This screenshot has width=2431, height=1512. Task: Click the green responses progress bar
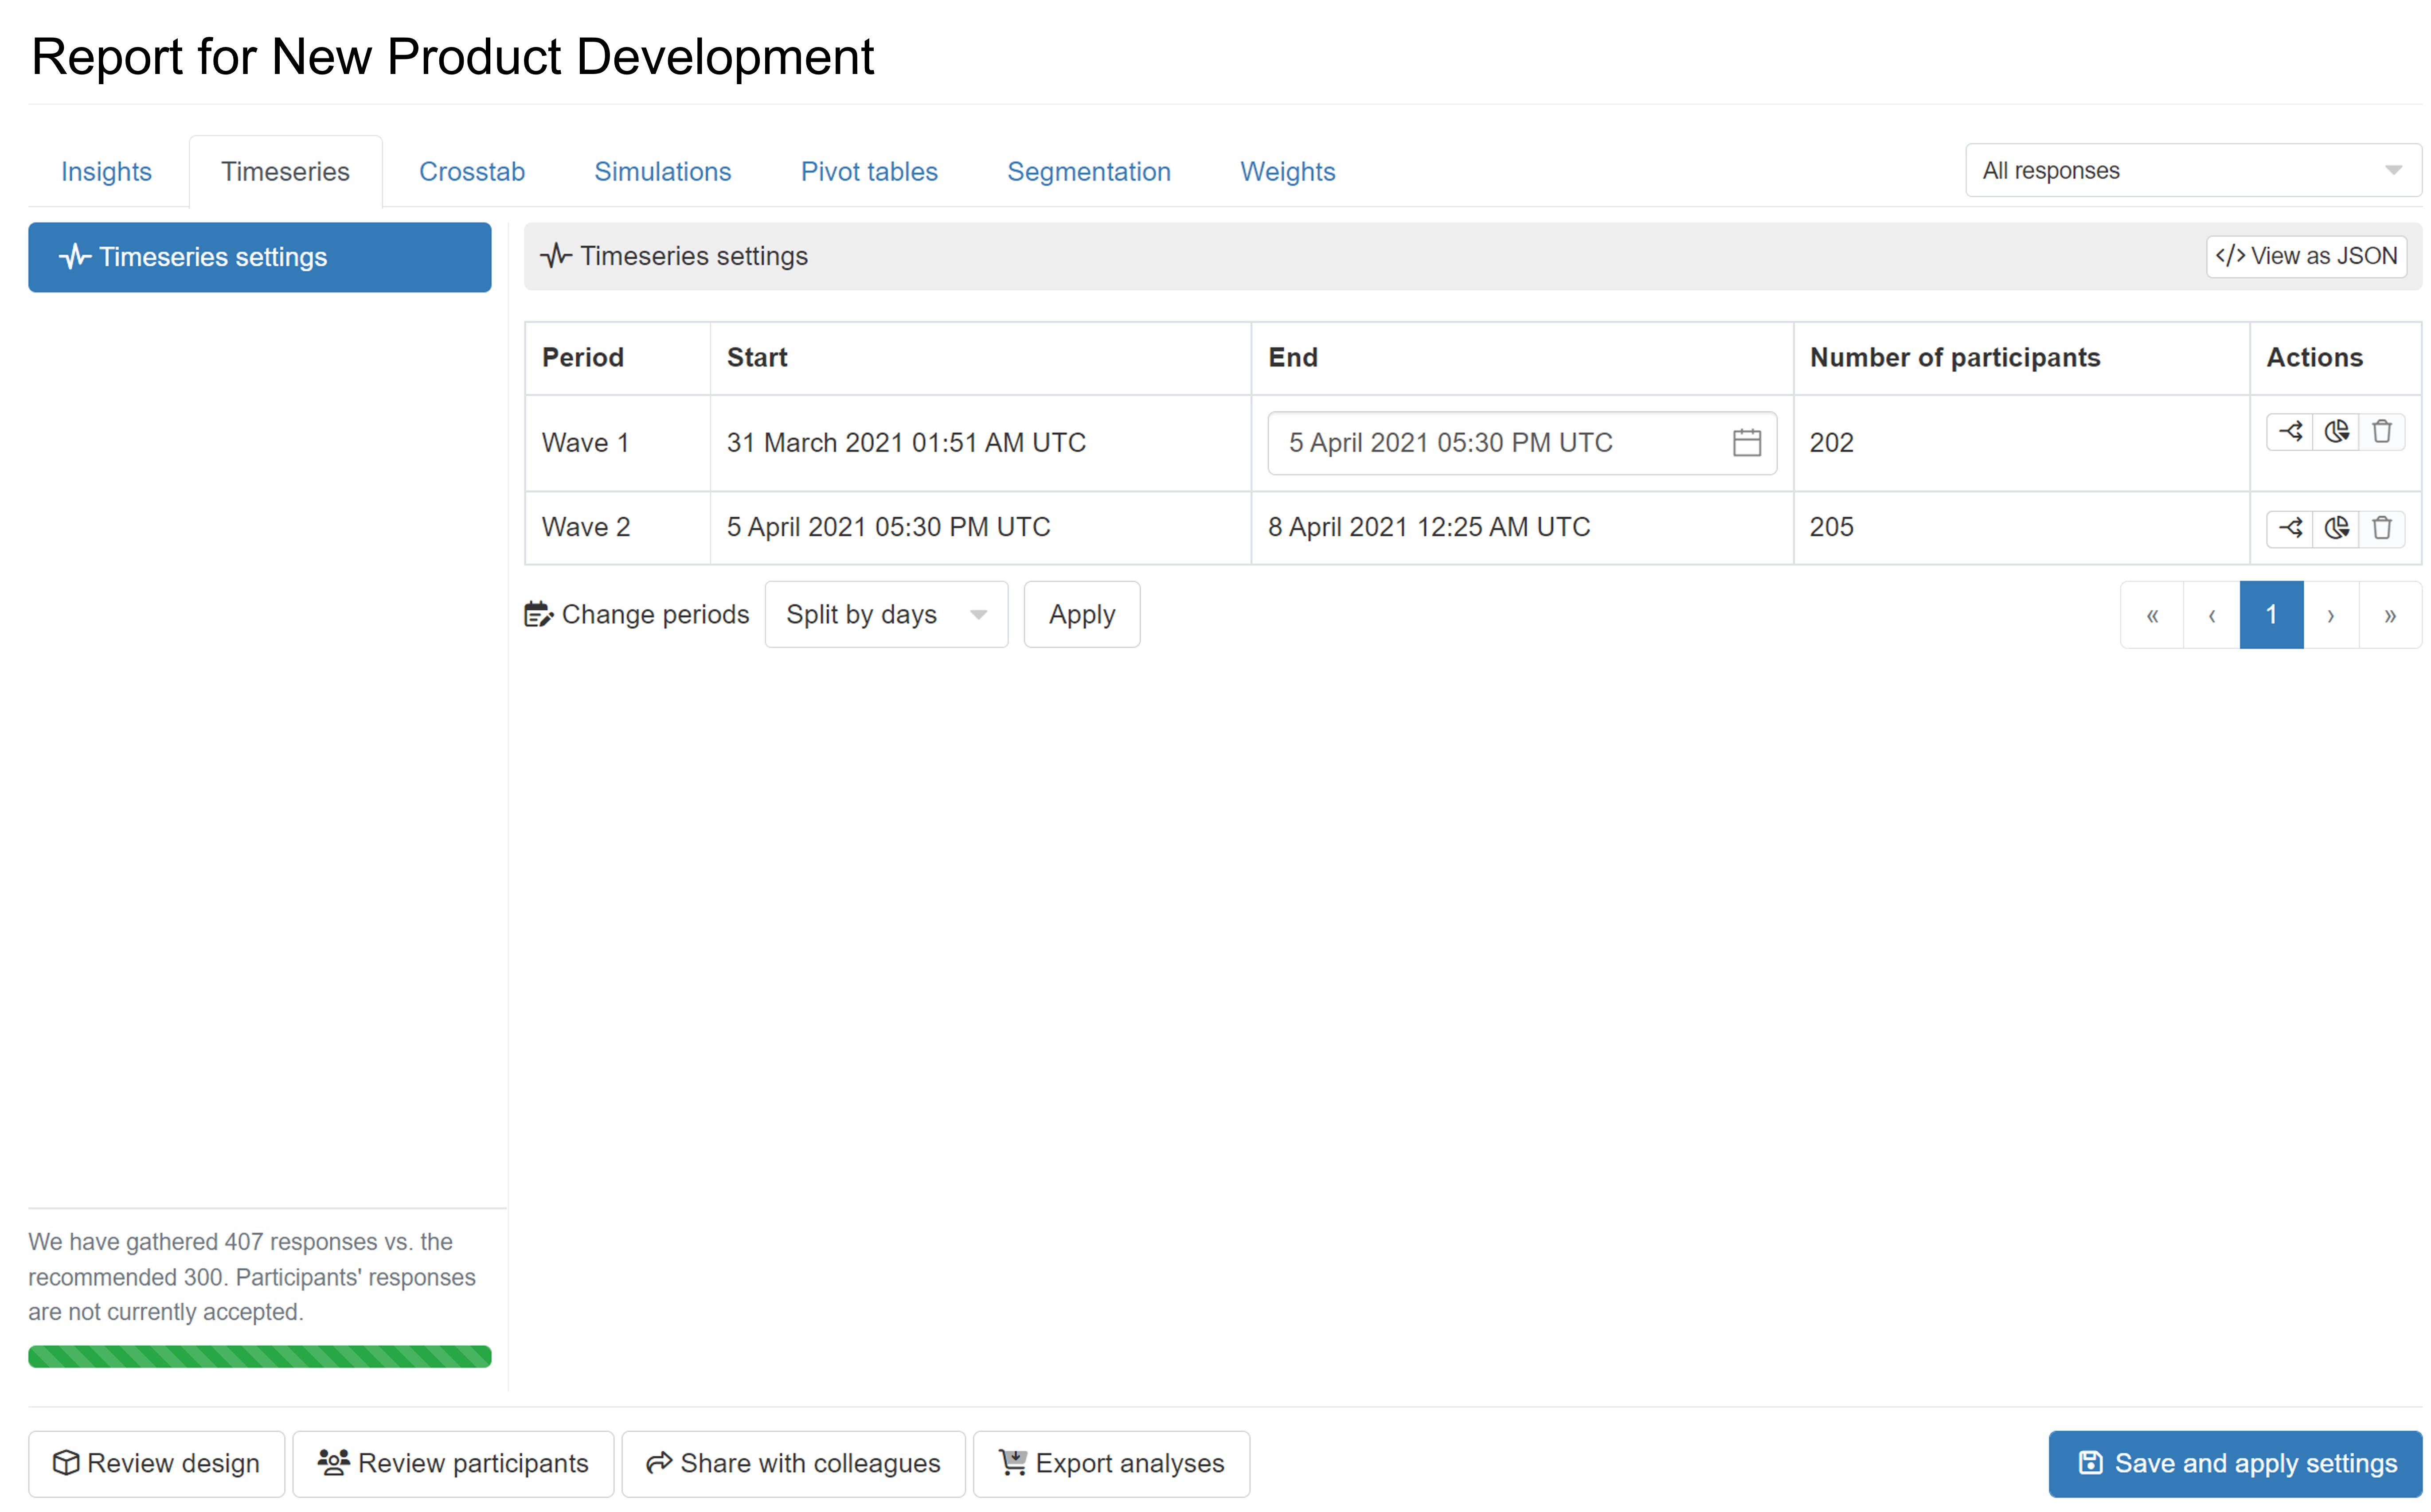click(259, 1356)
